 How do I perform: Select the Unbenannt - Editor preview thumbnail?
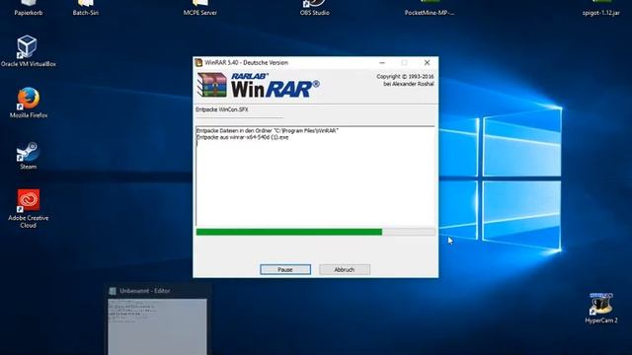click(157, 326)
